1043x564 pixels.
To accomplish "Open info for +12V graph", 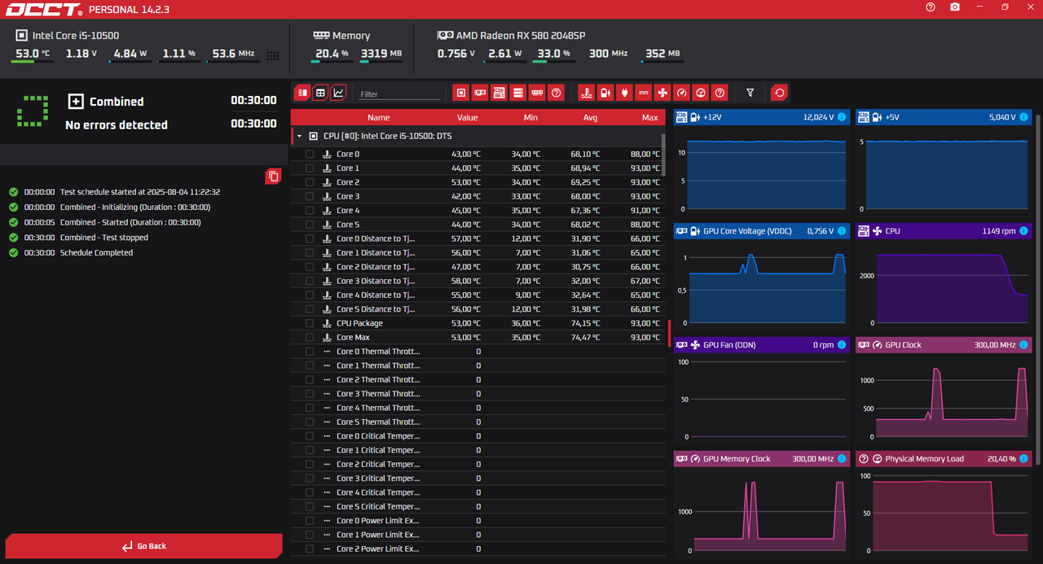I will pos(842,117).
